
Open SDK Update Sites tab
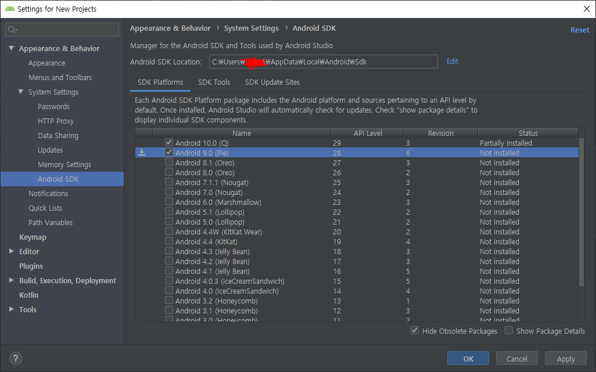coord(272,82)
